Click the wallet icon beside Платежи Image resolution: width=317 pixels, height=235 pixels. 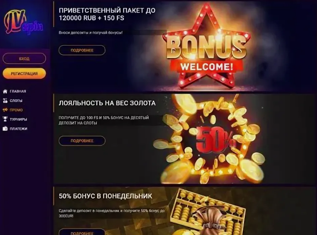5,129
